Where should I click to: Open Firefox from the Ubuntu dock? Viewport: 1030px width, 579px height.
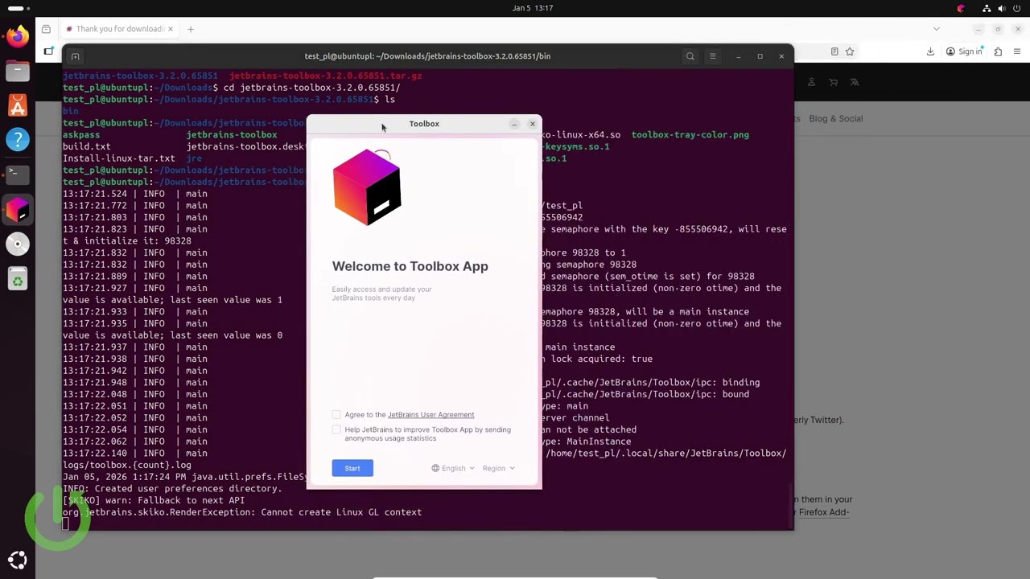pyautogui.click(x=17, y=37)
